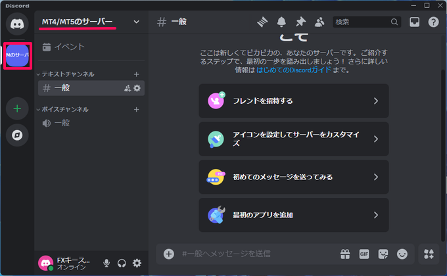Click the add a server plus icon
Screen dimensions: 447x276
coord(16,108)
